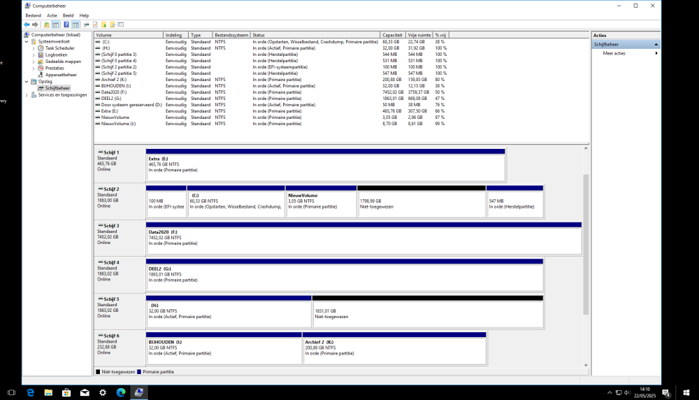
Task: Click the Refresh disk toolbar icon
Action: pyautogui.click(x=86, y=24)
